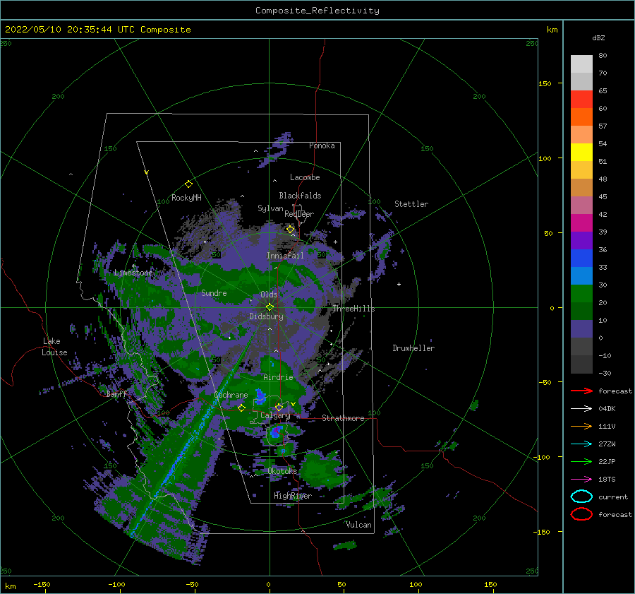Click the ThreeHills label
The image size is (635, 594).
[x=353, y=309]
